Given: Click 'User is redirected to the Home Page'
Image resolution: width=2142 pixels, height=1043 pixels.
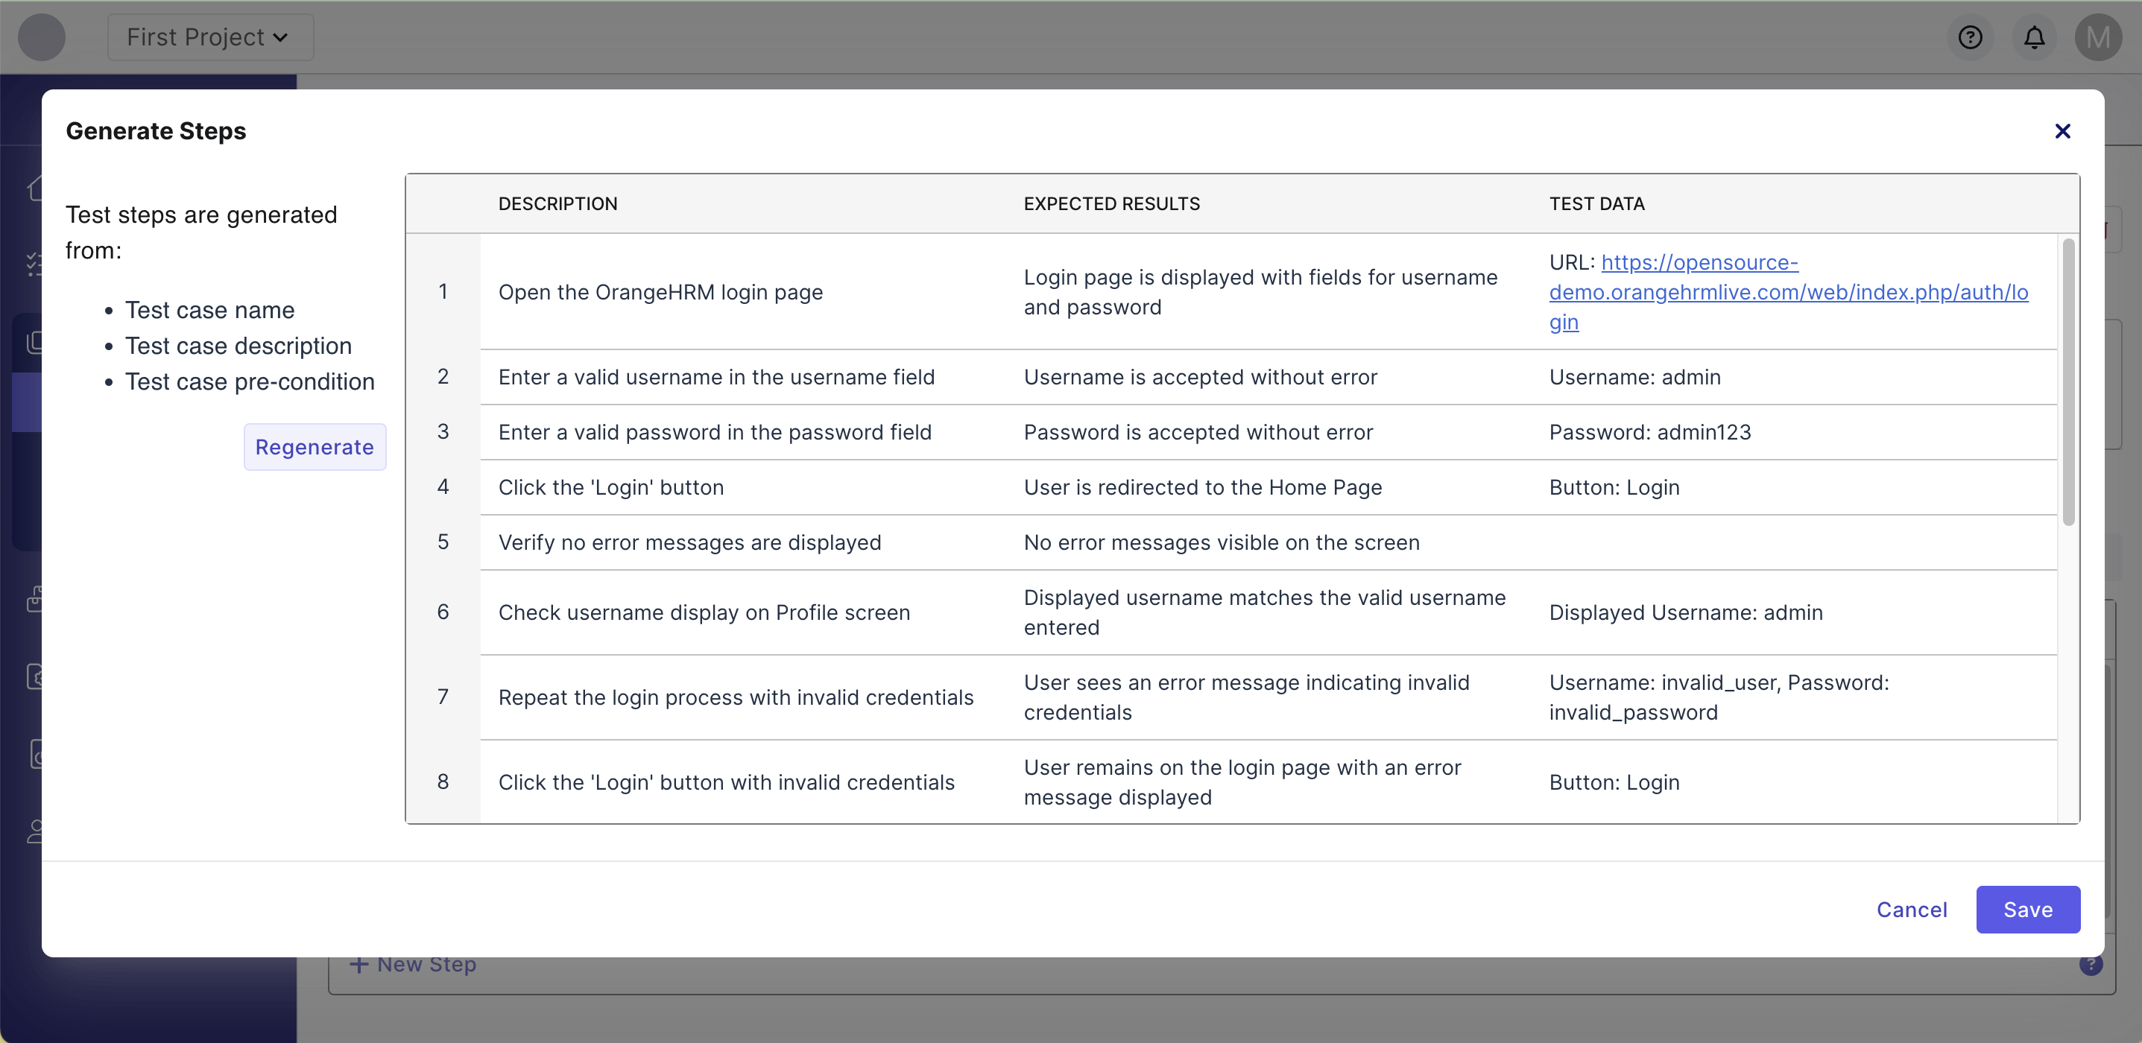Looking at the screenshot, I should [1202, 487].
